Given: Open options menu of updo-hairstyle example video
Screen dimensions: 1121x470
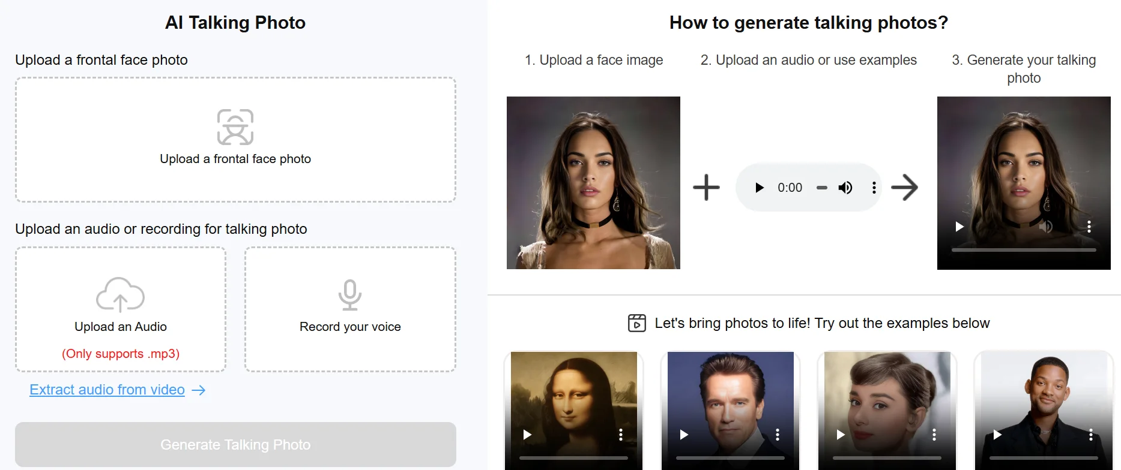Looking at the screenshot, I should click(934, 435).
